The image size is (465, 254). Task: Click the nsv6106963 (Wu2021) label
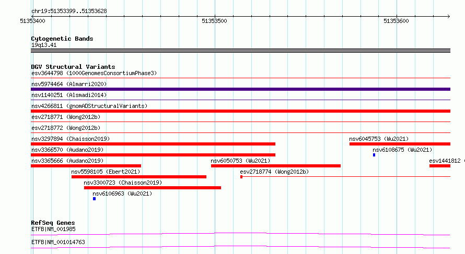pyautogui.click(x=122, y=193)
